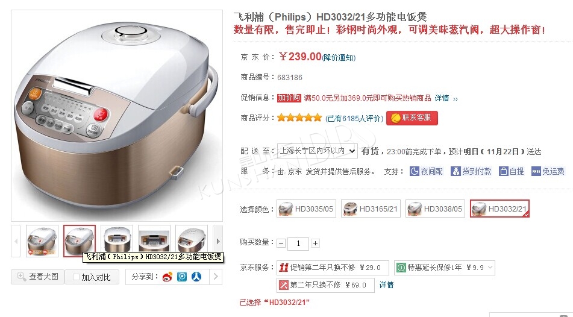Viewport: 573px width, 317px height.
Task: Share to Renren with the blue person icon
Action: coord(196,277)
